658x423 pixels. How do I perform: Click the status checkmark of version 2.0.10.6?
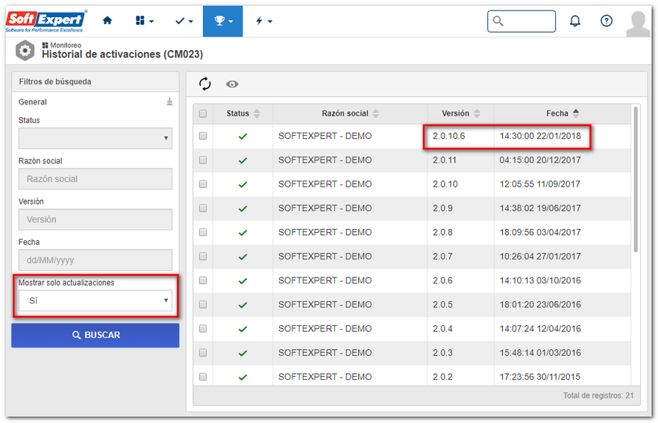[x=242, y=137]
